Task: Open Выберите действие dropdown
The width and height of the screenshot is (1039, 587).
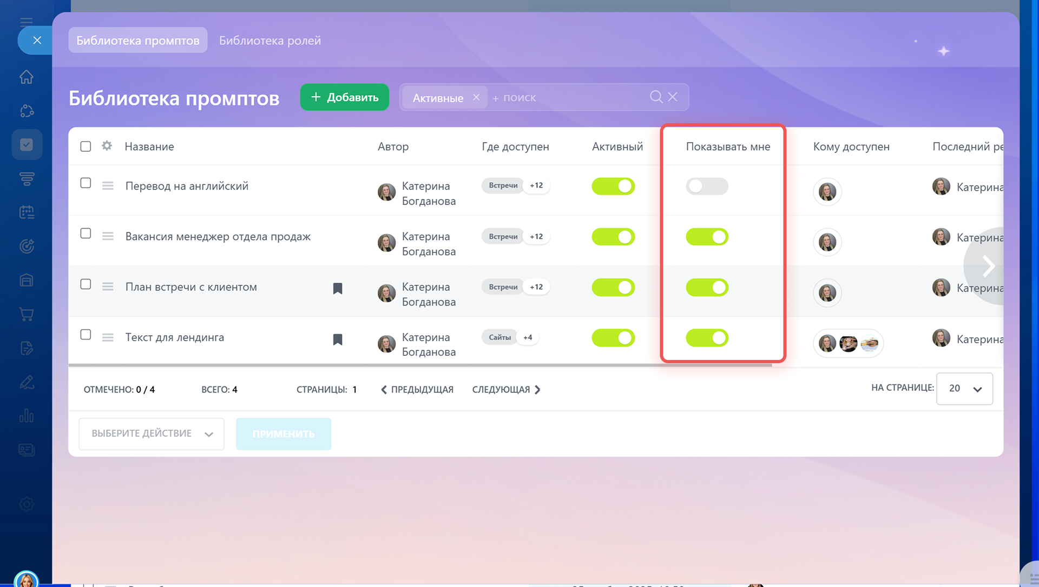Action: [x=152, y=433]
